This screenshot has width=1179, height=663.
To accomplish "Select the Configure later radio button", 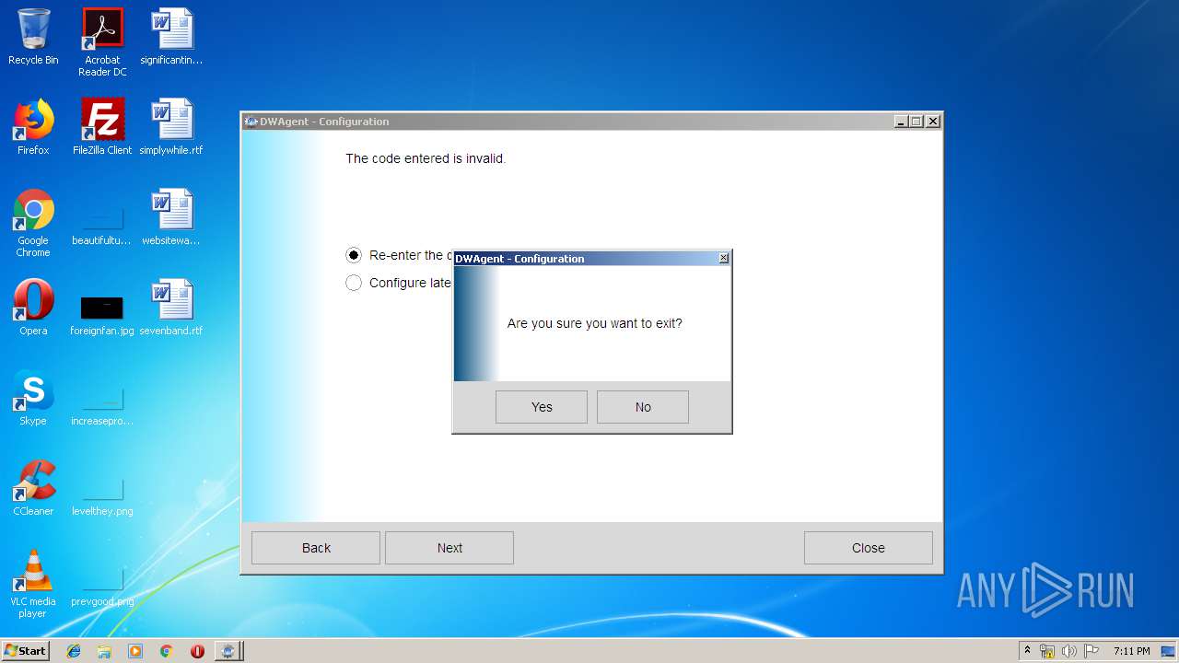I will pyautogui.click(x=354, y=283).
